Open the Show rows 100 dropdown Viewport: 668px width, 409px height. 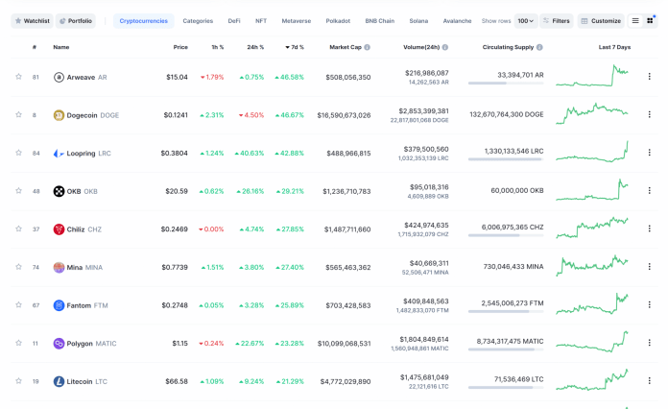(525, 20)
